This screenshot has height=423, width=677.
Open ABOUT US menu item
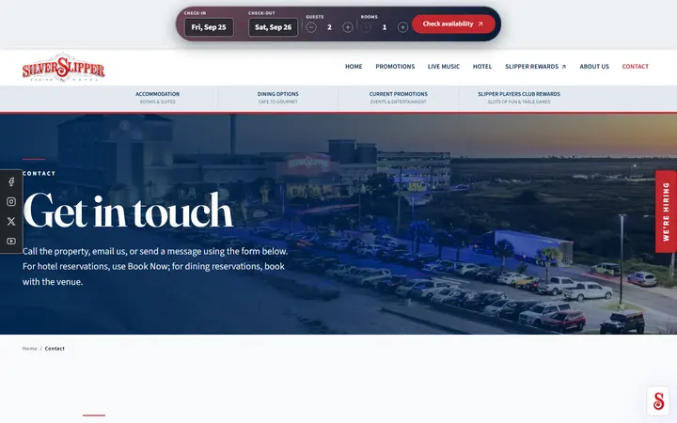tap(594, 67)
